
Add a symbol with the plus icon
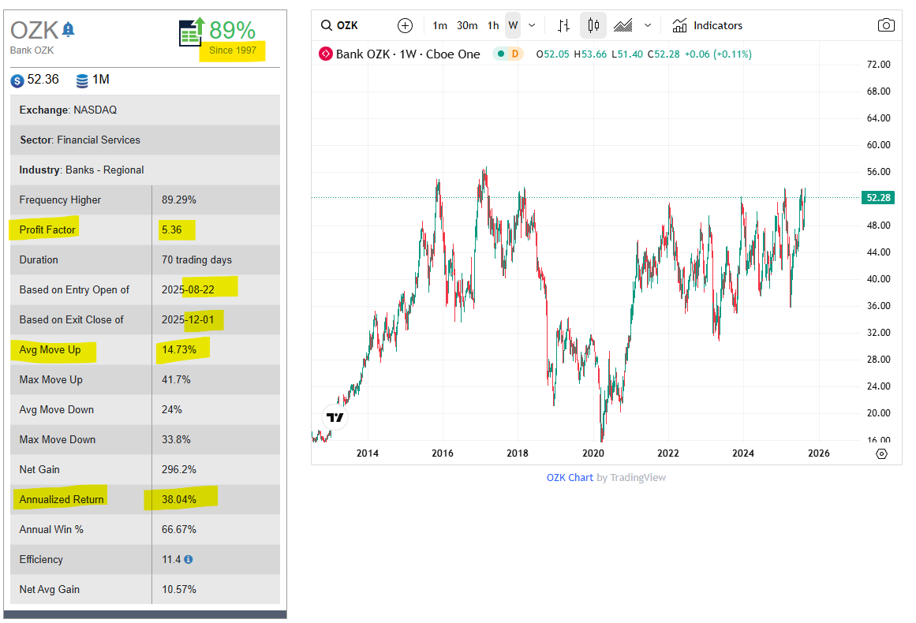coord(405,26)
